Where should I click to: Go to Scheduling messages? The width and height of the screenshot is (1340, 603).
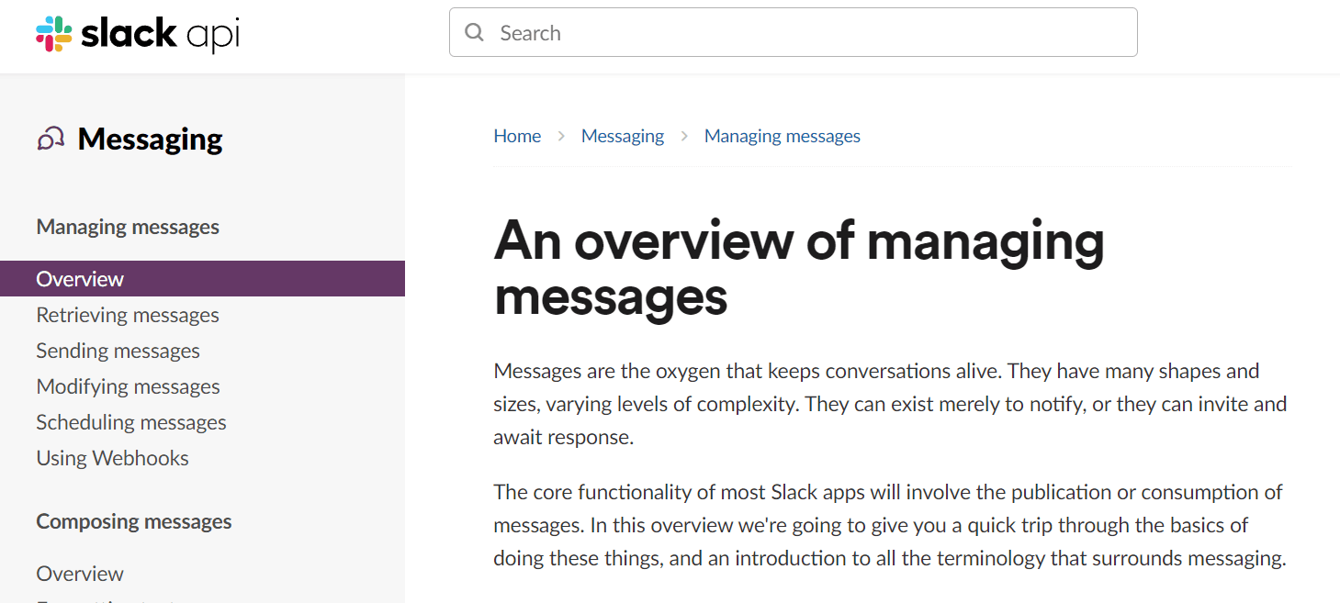click(x=131, y=422)
